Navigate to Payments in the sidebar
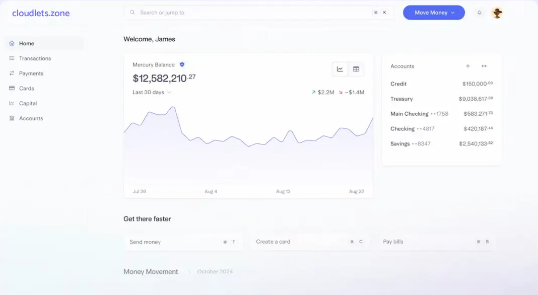 click(x=31, y=73)
